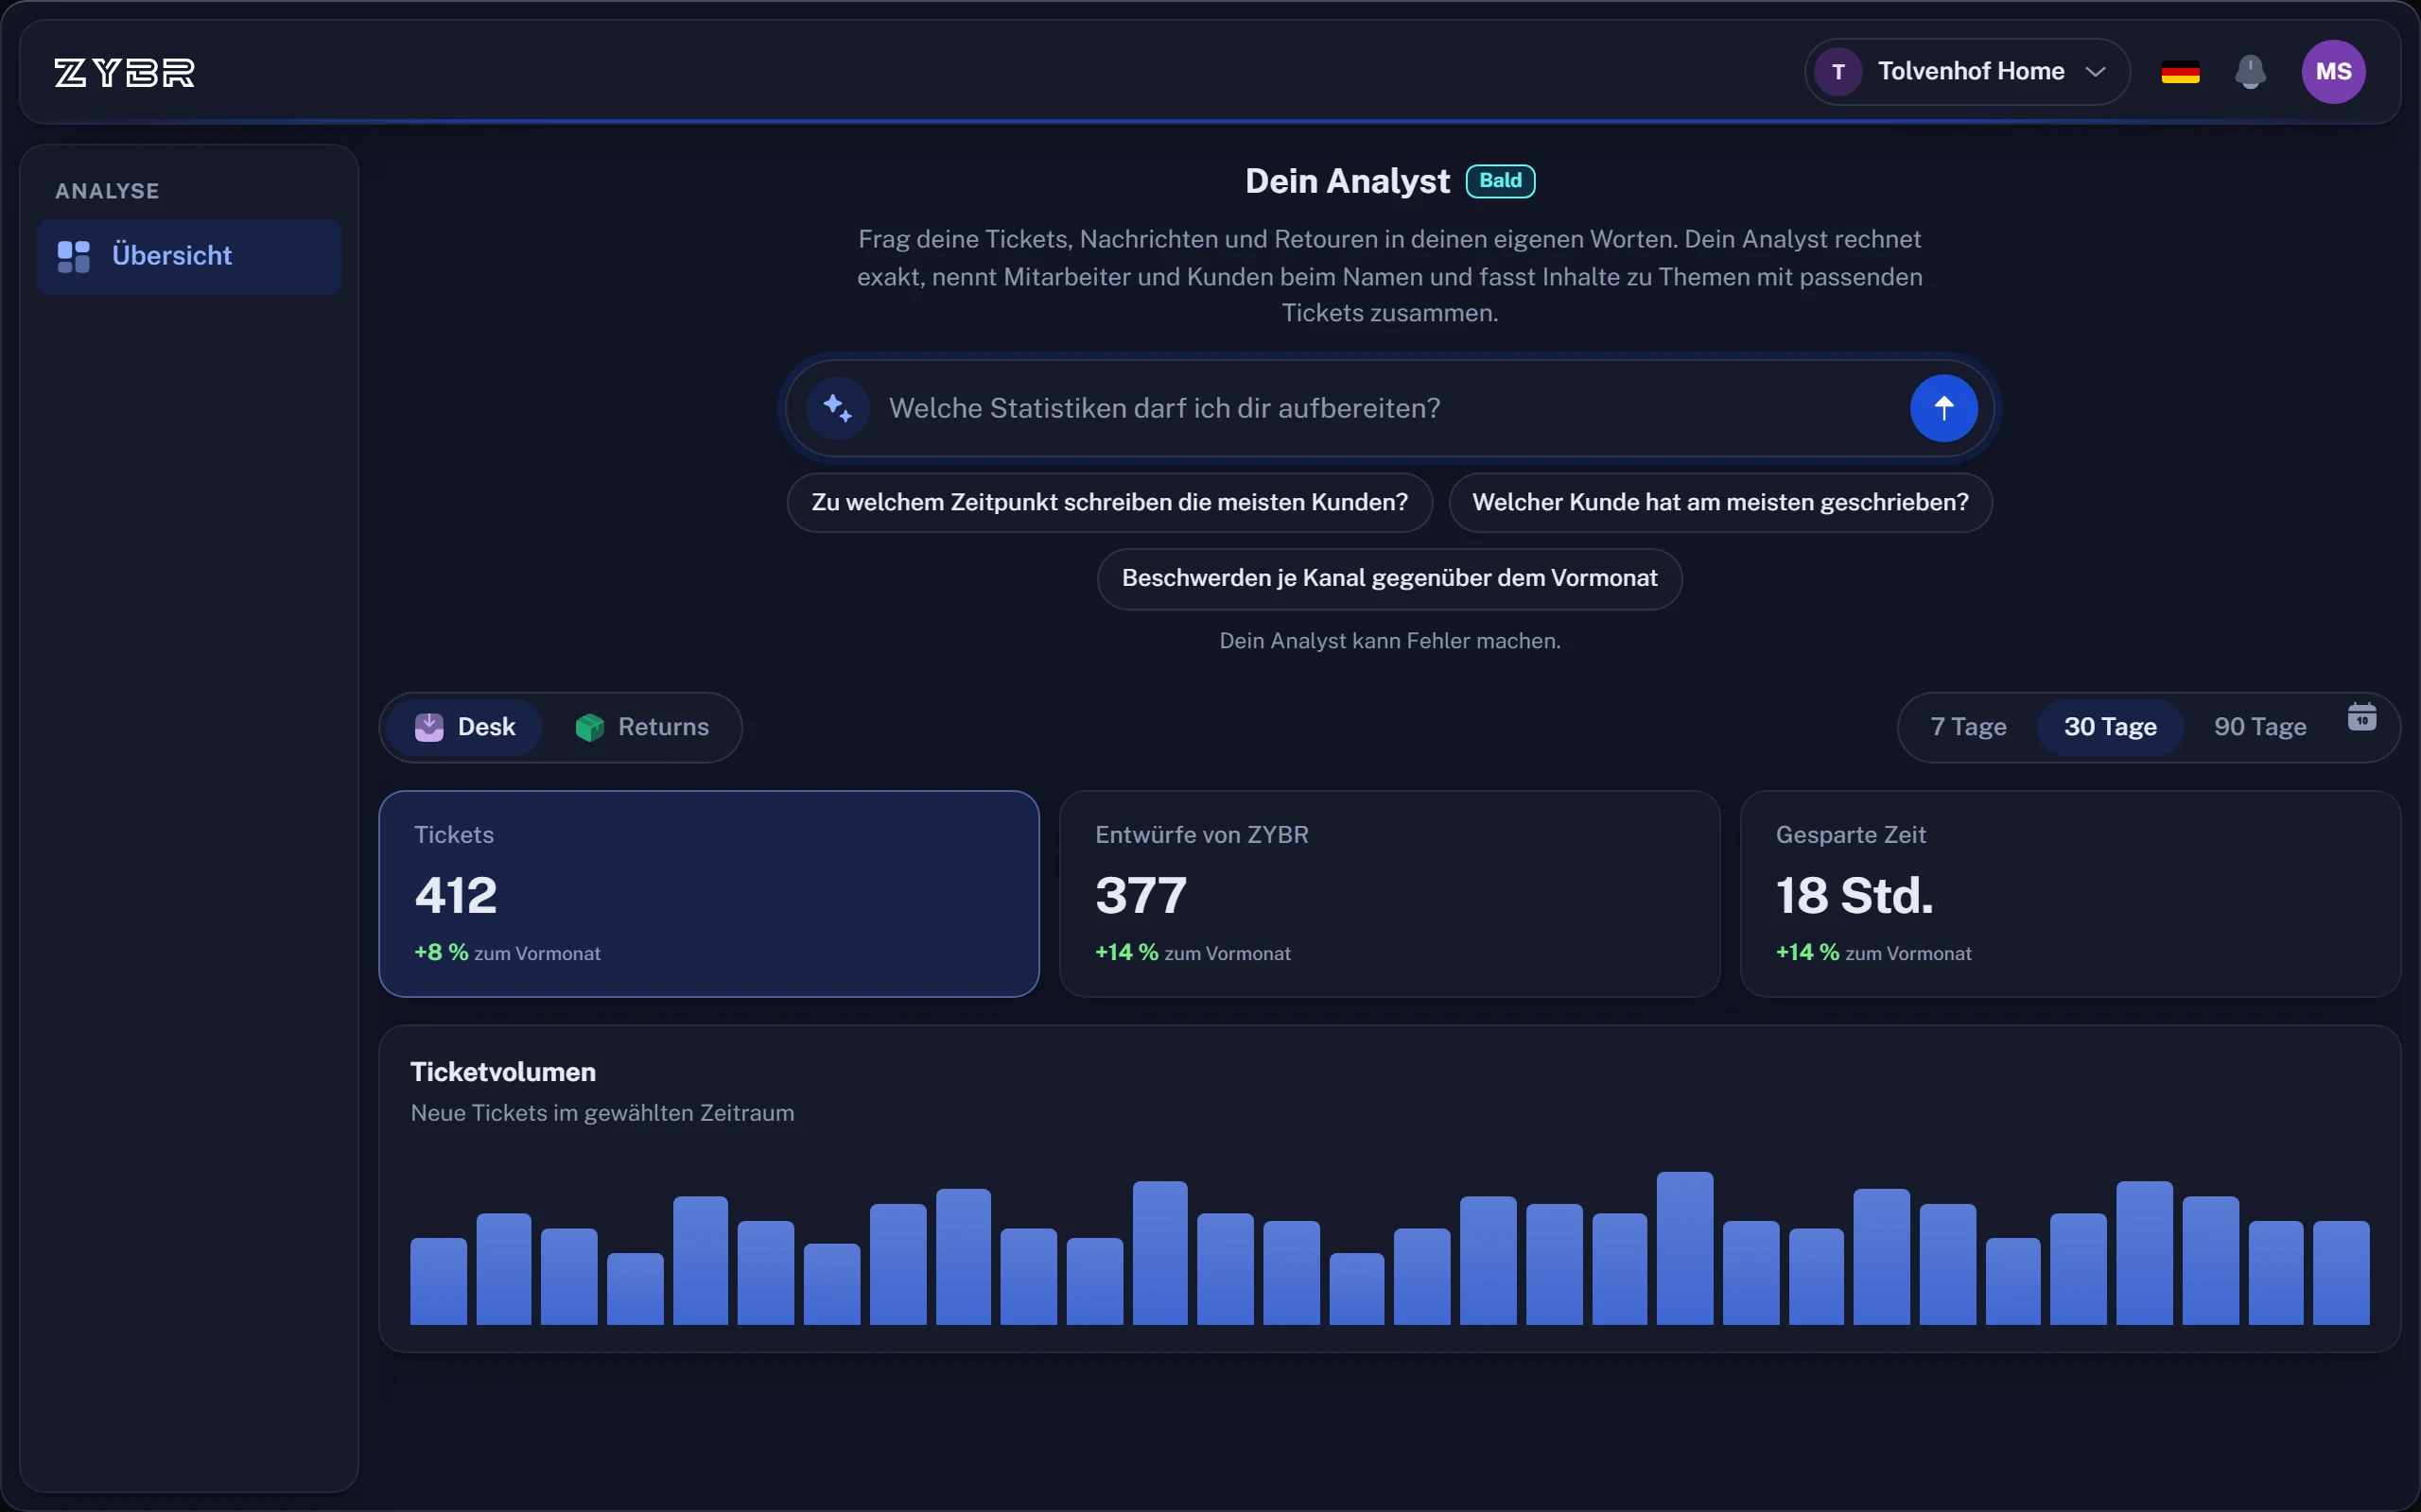Click 'Neue Tickets im gewählten Zeitraum' subtitle

tap(602, 1113)
